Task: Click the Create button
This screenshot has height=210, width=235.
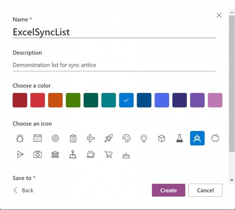Action: click(x=168, y=190)
